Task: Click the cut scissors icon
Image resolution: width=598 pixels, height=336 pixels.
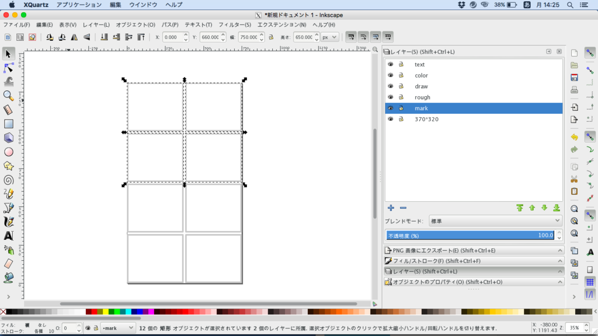Action: [x=575, y=179]
